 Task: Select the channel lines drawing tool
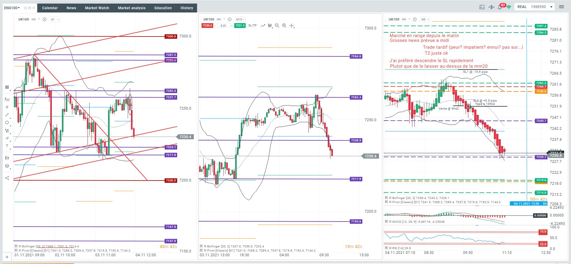pos(7,138)
